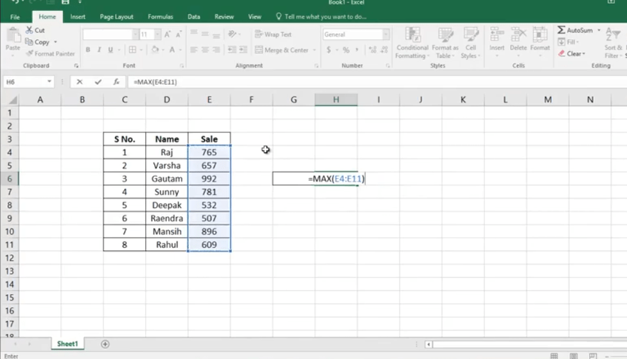Expand the Name Box dropdown
The height and width of the screenshot is (359, 627).
(x=49, y=82)
